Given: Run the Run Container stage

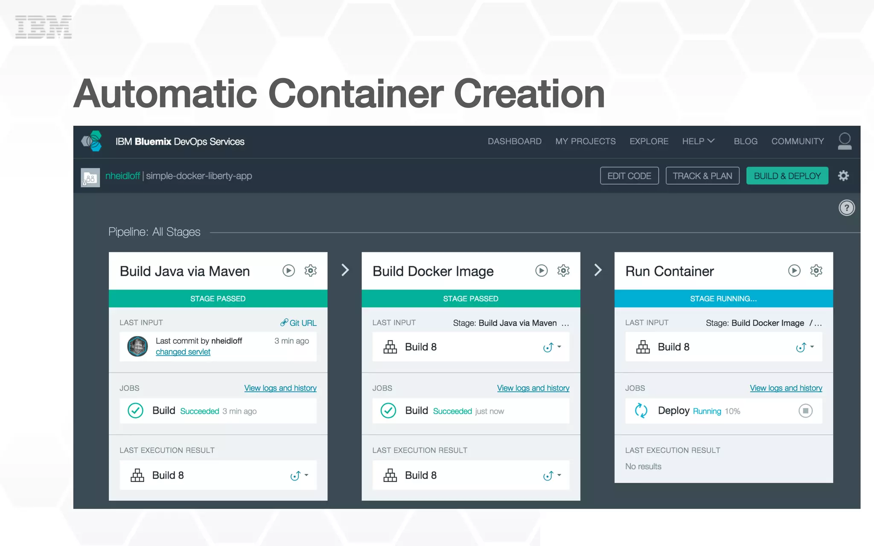Looking at the screenshot, I should coord(794,270).
